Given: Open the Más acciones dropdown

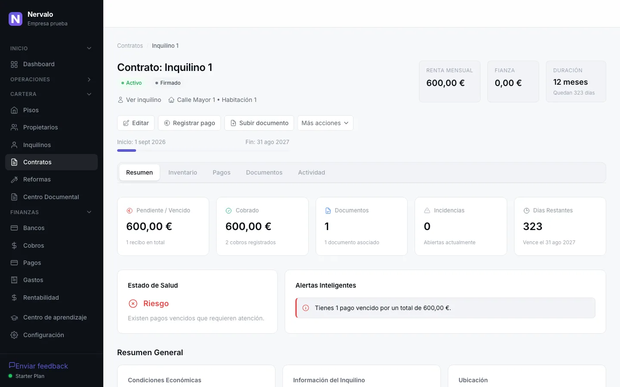Looking at the screenshot, I should 325,123.
